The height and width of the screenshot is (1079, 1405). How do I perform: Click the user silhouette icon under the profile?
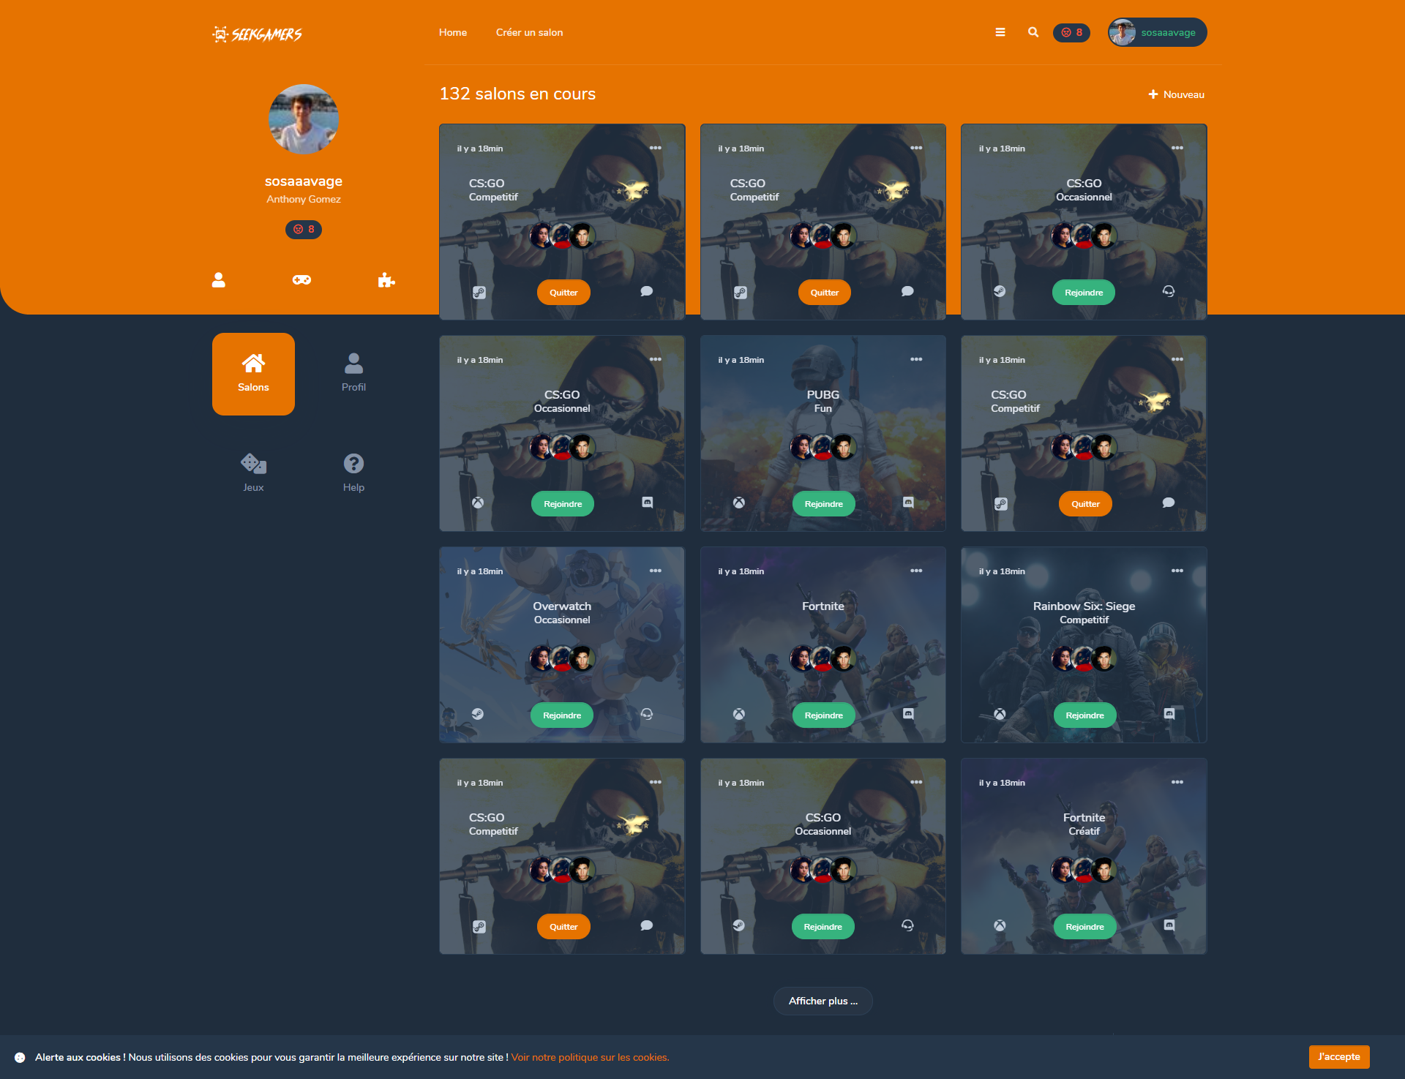click(x=219, y=280)
